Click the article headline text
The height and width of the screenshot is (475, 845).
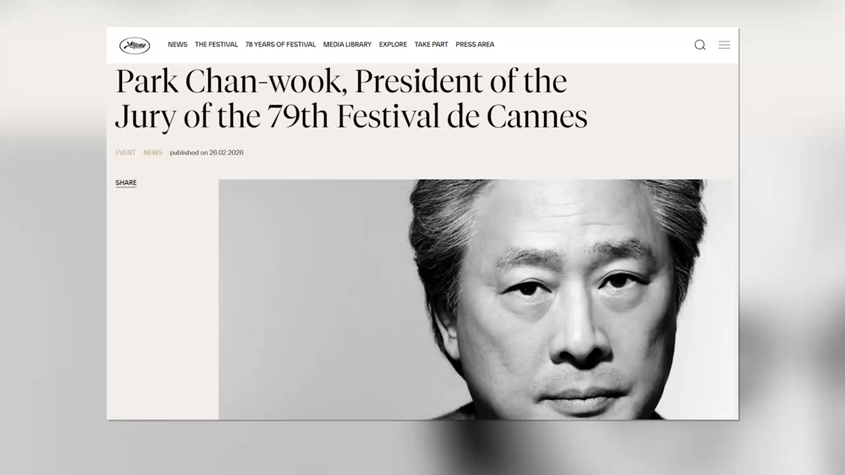351,99
